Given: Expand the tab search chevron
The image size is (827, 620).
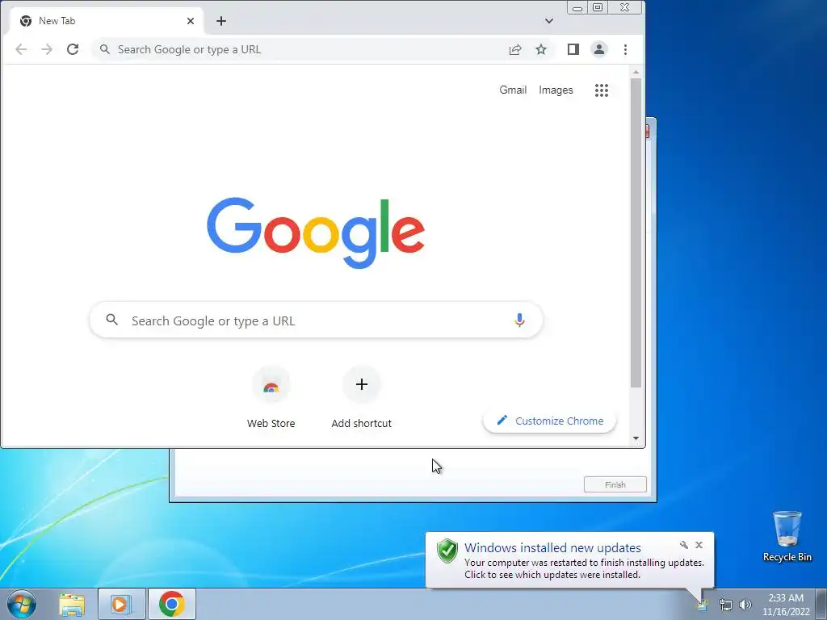Looking at the screenshot, I should 549,21.
